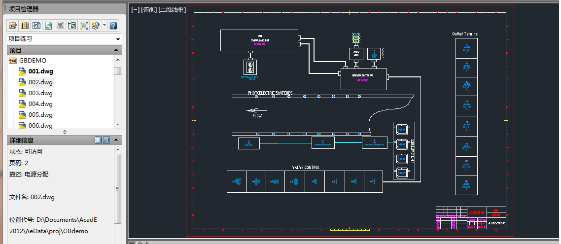Click the Refresh icon in Project Manager
The image size is (561, 244).
click(48, 26)
